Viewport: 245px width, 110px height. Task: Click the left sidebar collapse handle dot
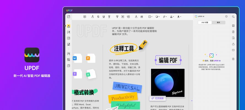(65, 26)
